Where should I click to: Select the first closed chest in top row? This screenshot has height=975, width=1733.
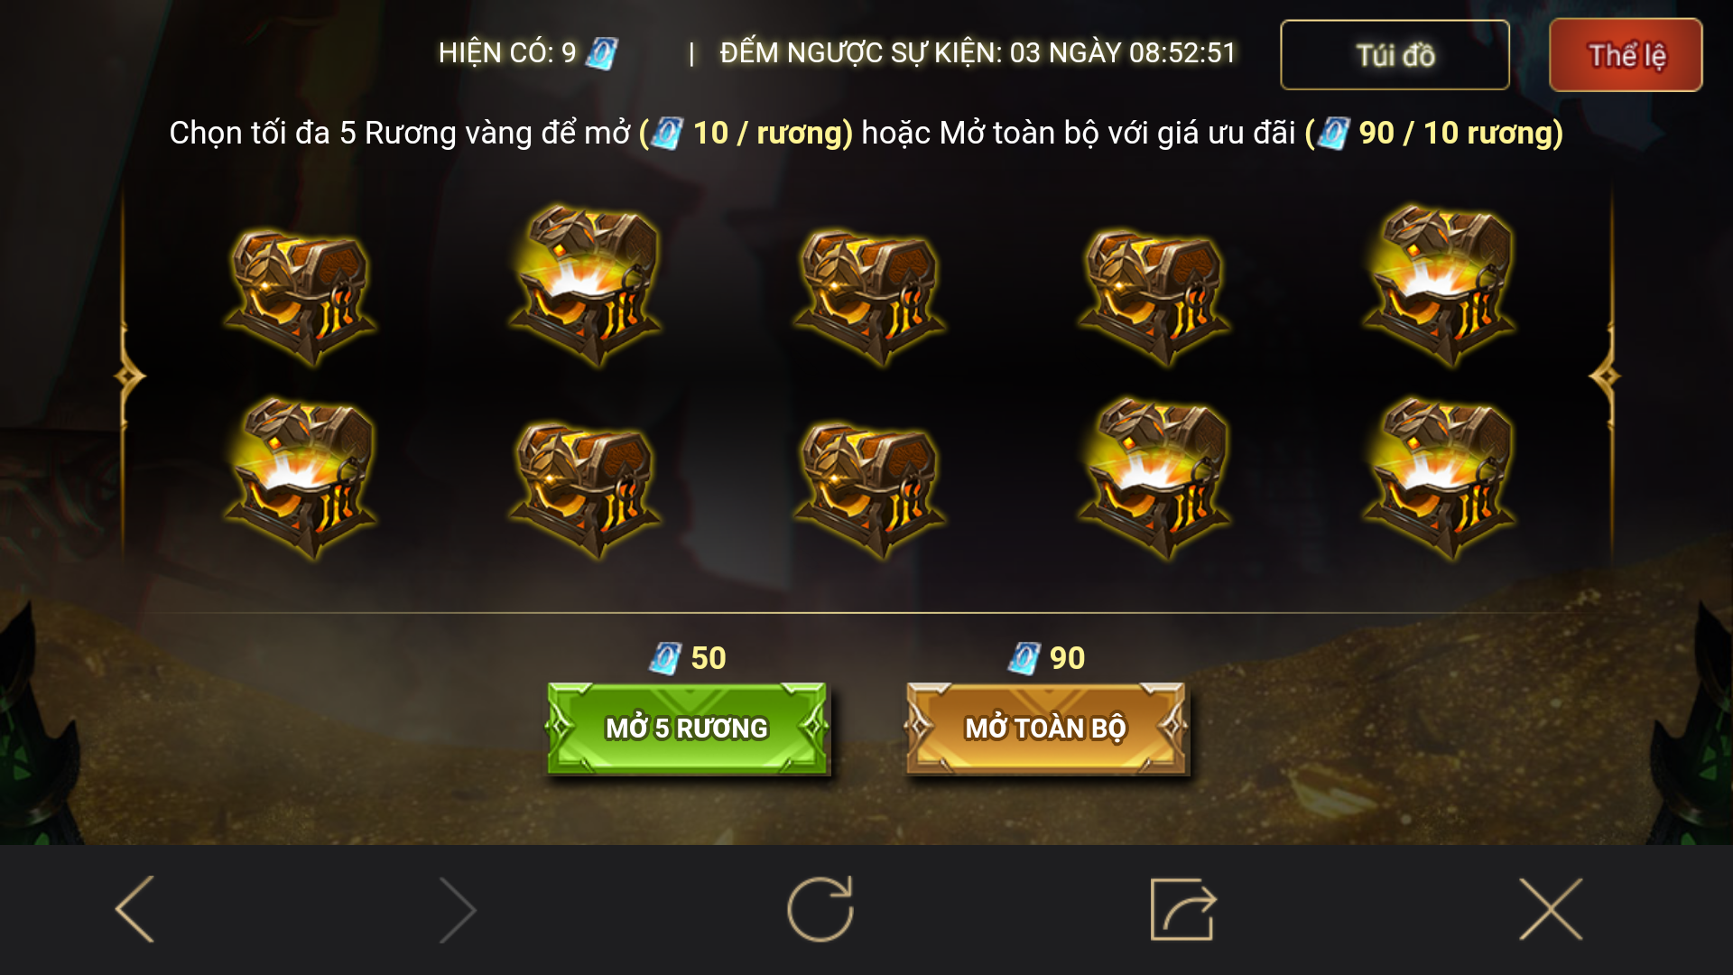(x=301, y=298)
